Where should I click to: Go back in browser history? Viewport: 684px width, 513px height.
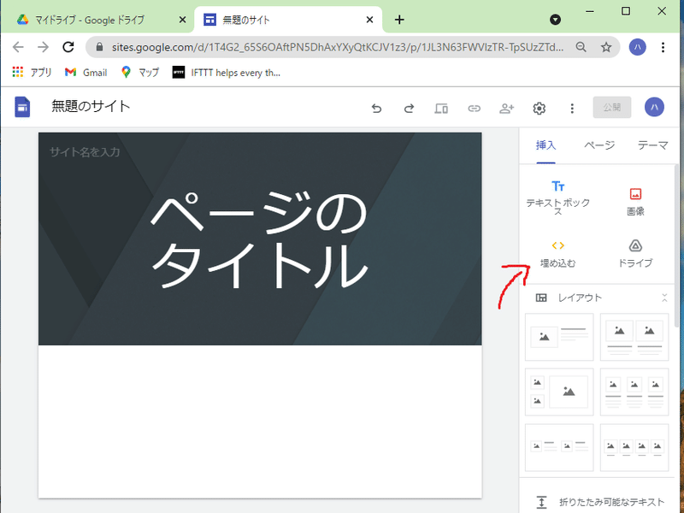18,47
